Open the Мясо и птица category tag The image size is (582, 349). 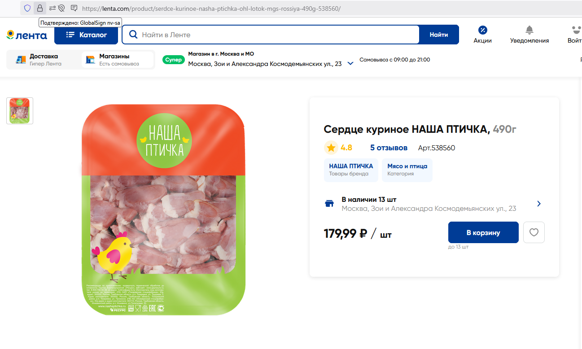(407, 170)
